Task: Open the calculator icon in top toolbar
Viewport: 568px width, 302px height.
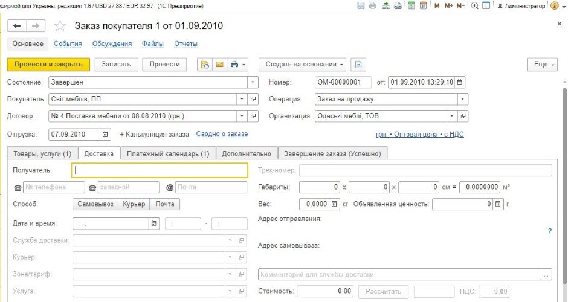Action: click(x=411, y=5)
